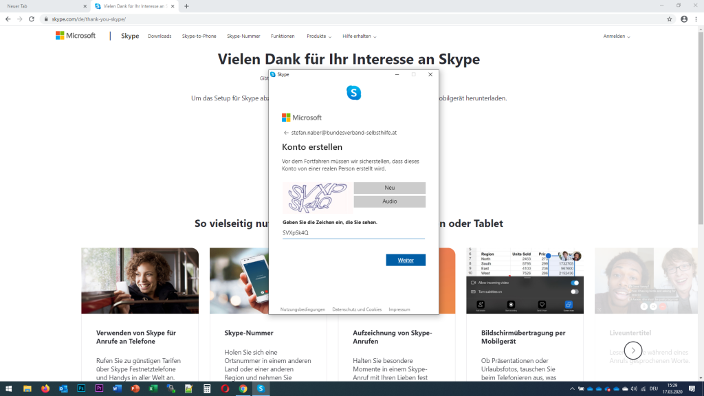Switch to Skype in the taskbar

tap(261, 389)
